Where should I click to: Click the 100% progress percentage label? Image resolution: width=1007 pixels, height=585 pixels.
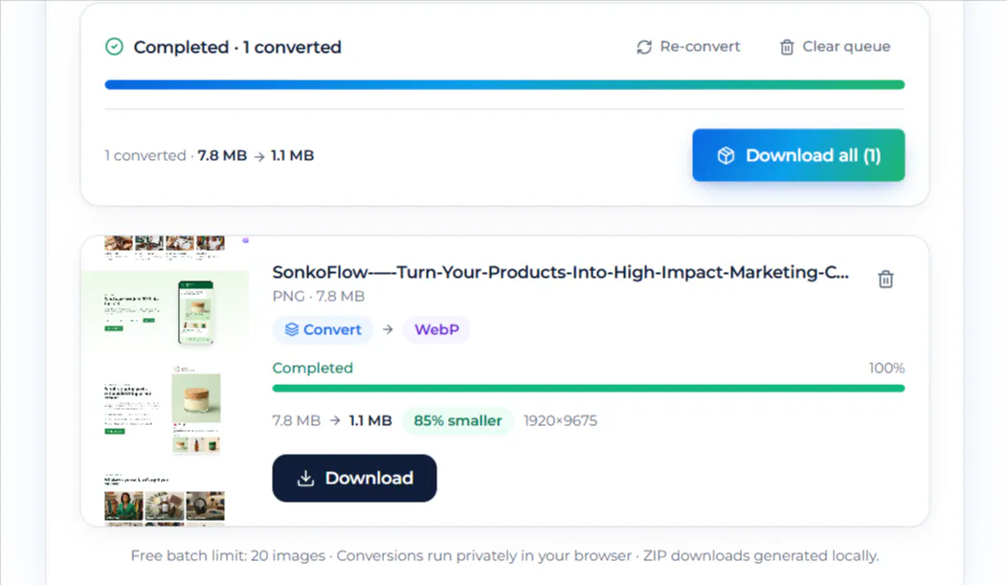tap(886, 368)
